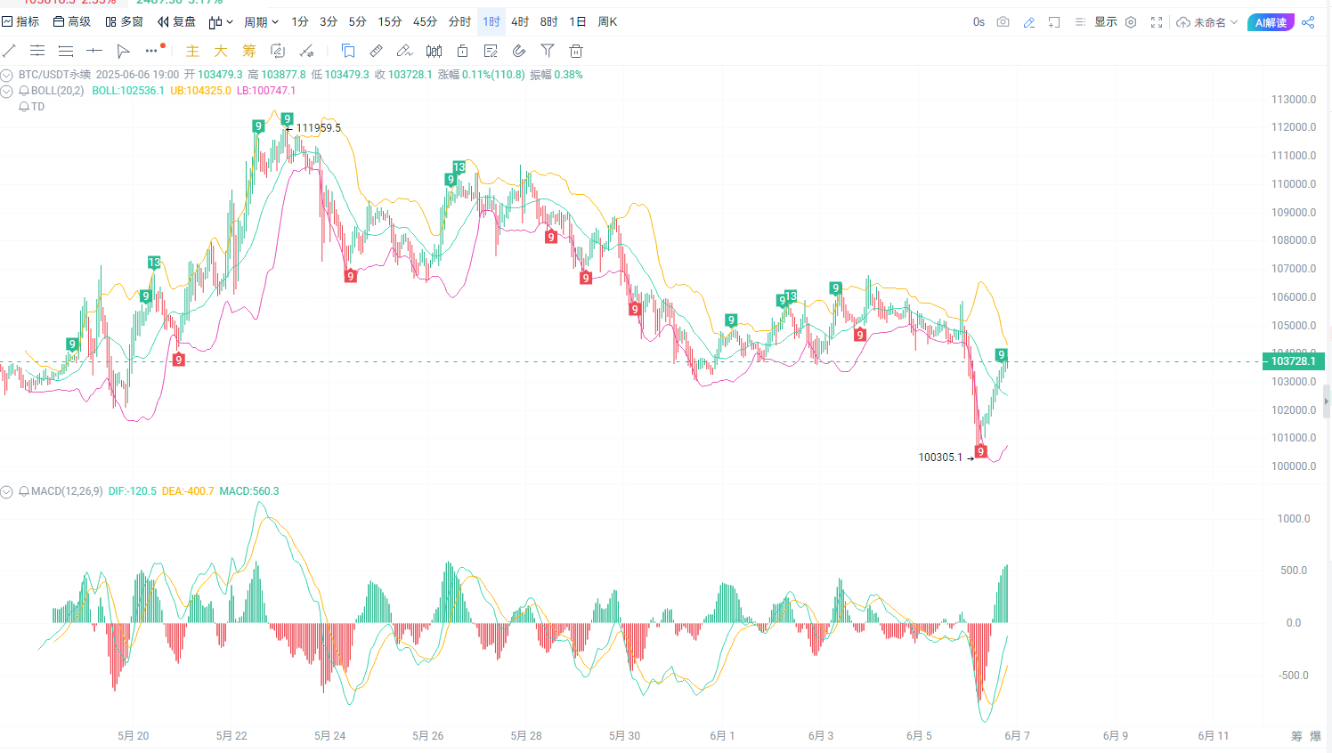Select the trend line drawing tool
The width and height of the screenshot is (1332, 753).
9,51
